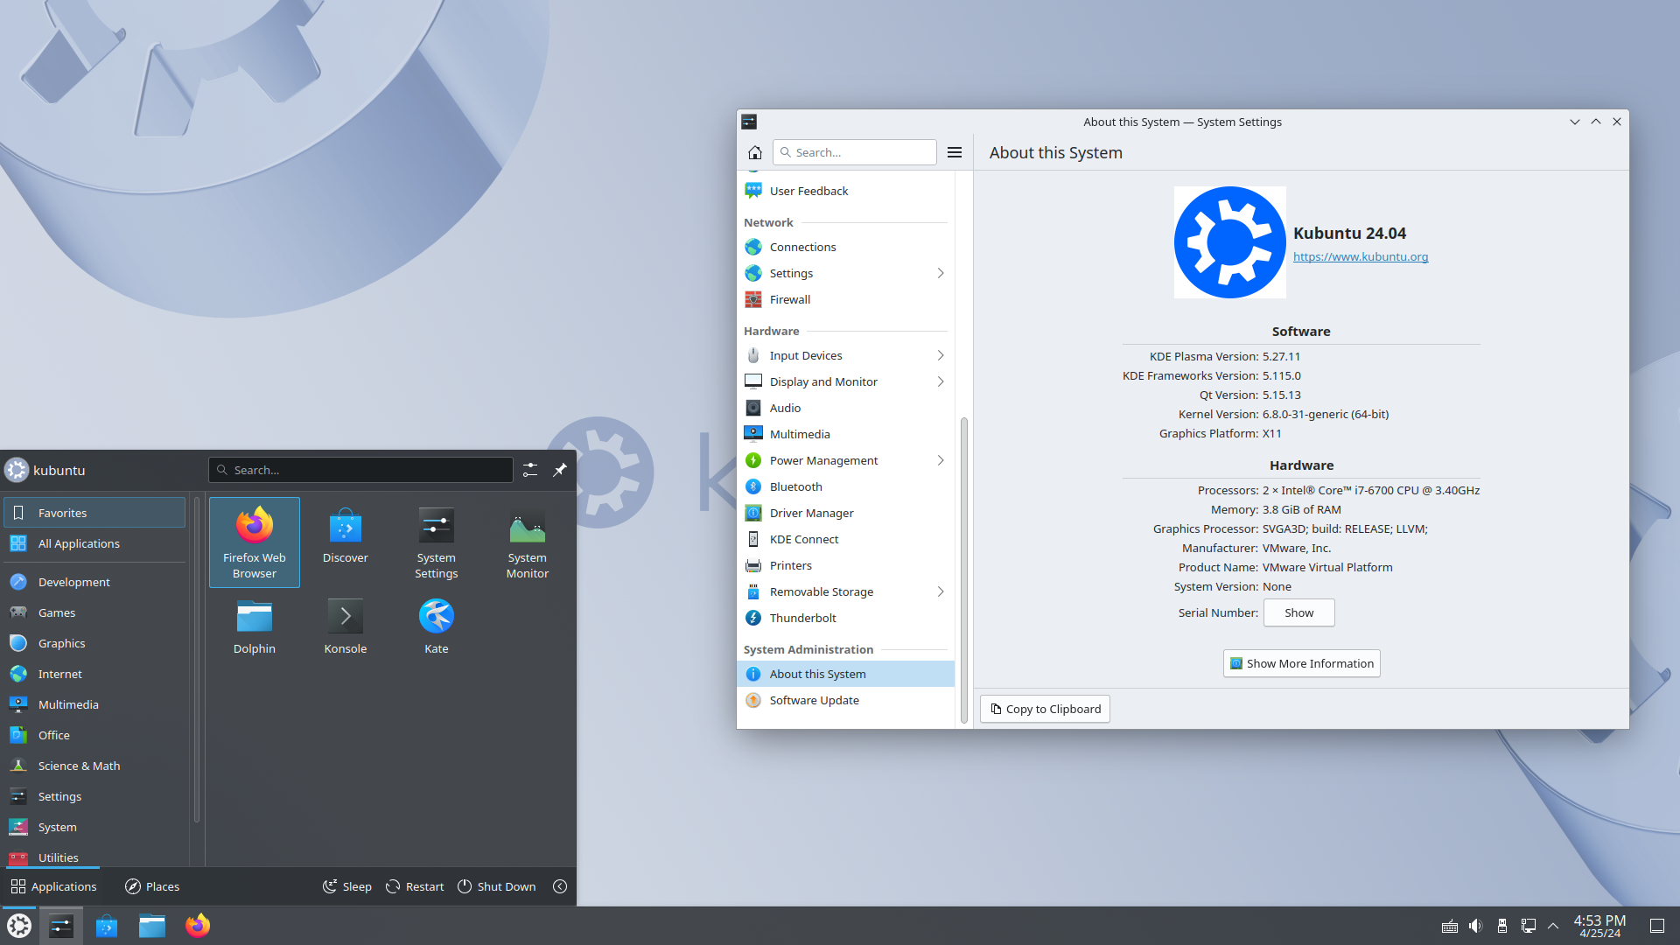Open the hamburger menu in System Settings
The height and width of the screenshot is (945, 1680).
(955, 152)
